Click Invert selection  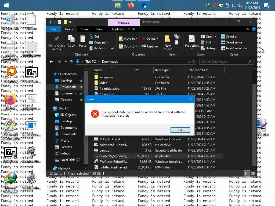point(234,48)
